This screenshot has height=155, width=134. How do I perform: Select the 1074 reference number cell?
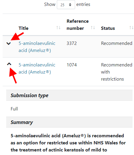point(72,65)
